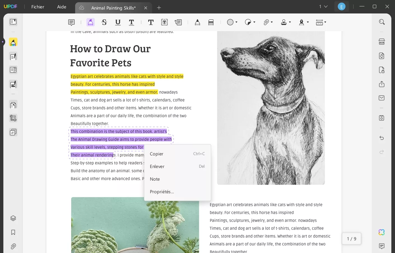Select the Text comment tool
This screenshot has width=395, height=253.
pyautogui.click(x=151, y=22)
